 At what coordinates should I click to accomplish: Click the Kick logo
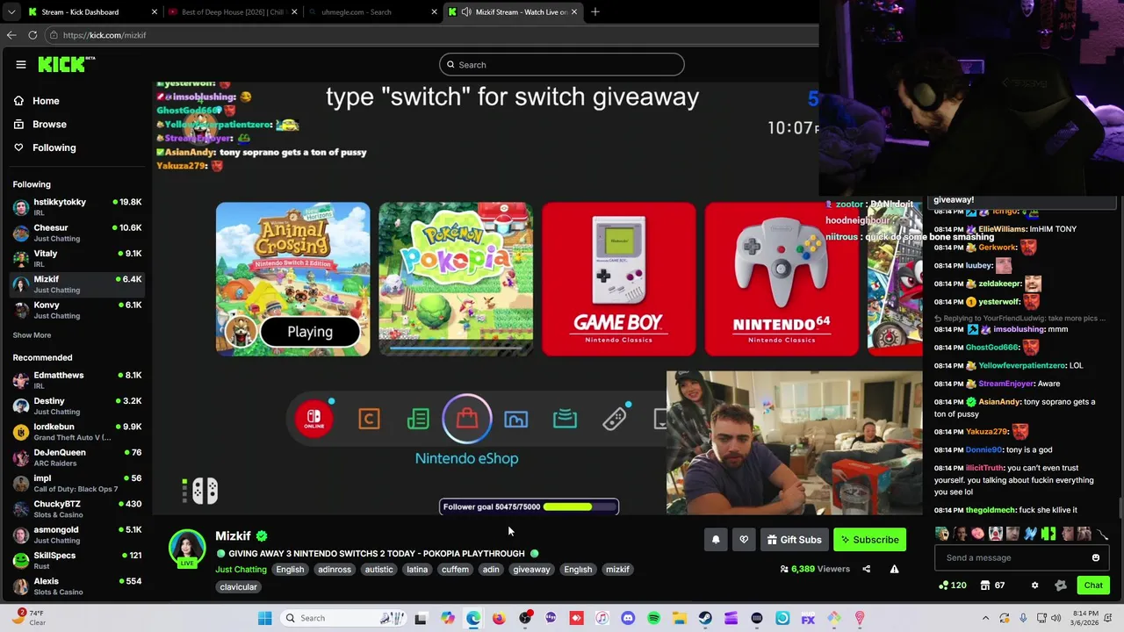pos(66,64)
